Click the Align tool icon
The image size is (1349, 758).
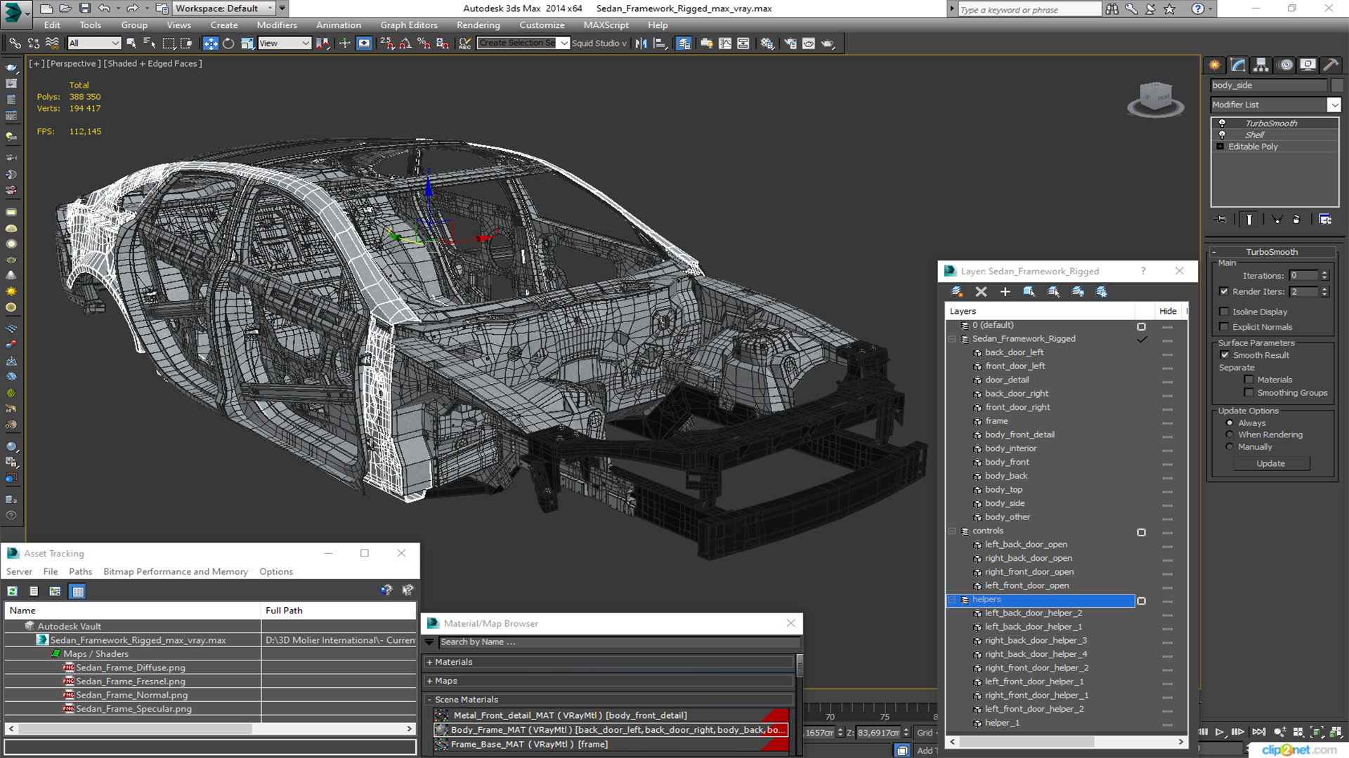[660, 44]
